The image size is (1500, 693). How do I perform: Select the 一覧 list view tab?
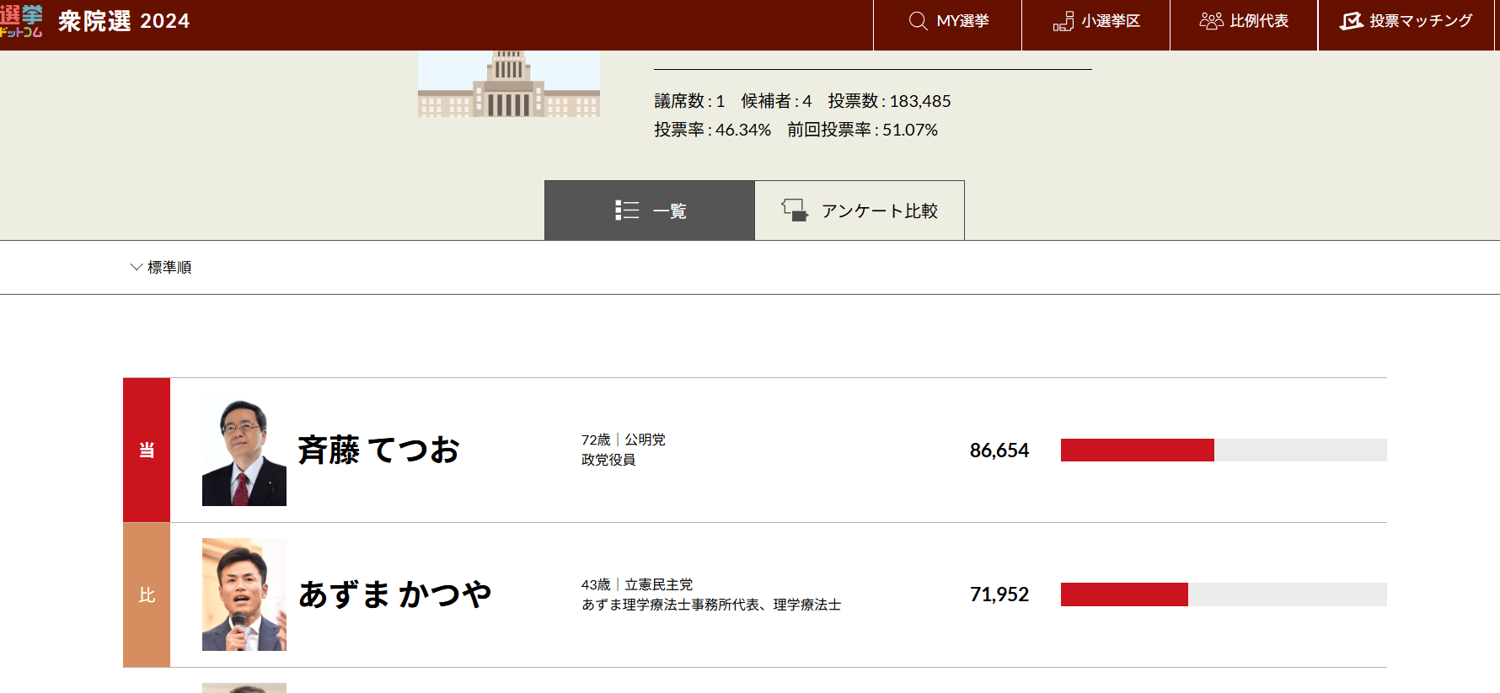(650, 211)
